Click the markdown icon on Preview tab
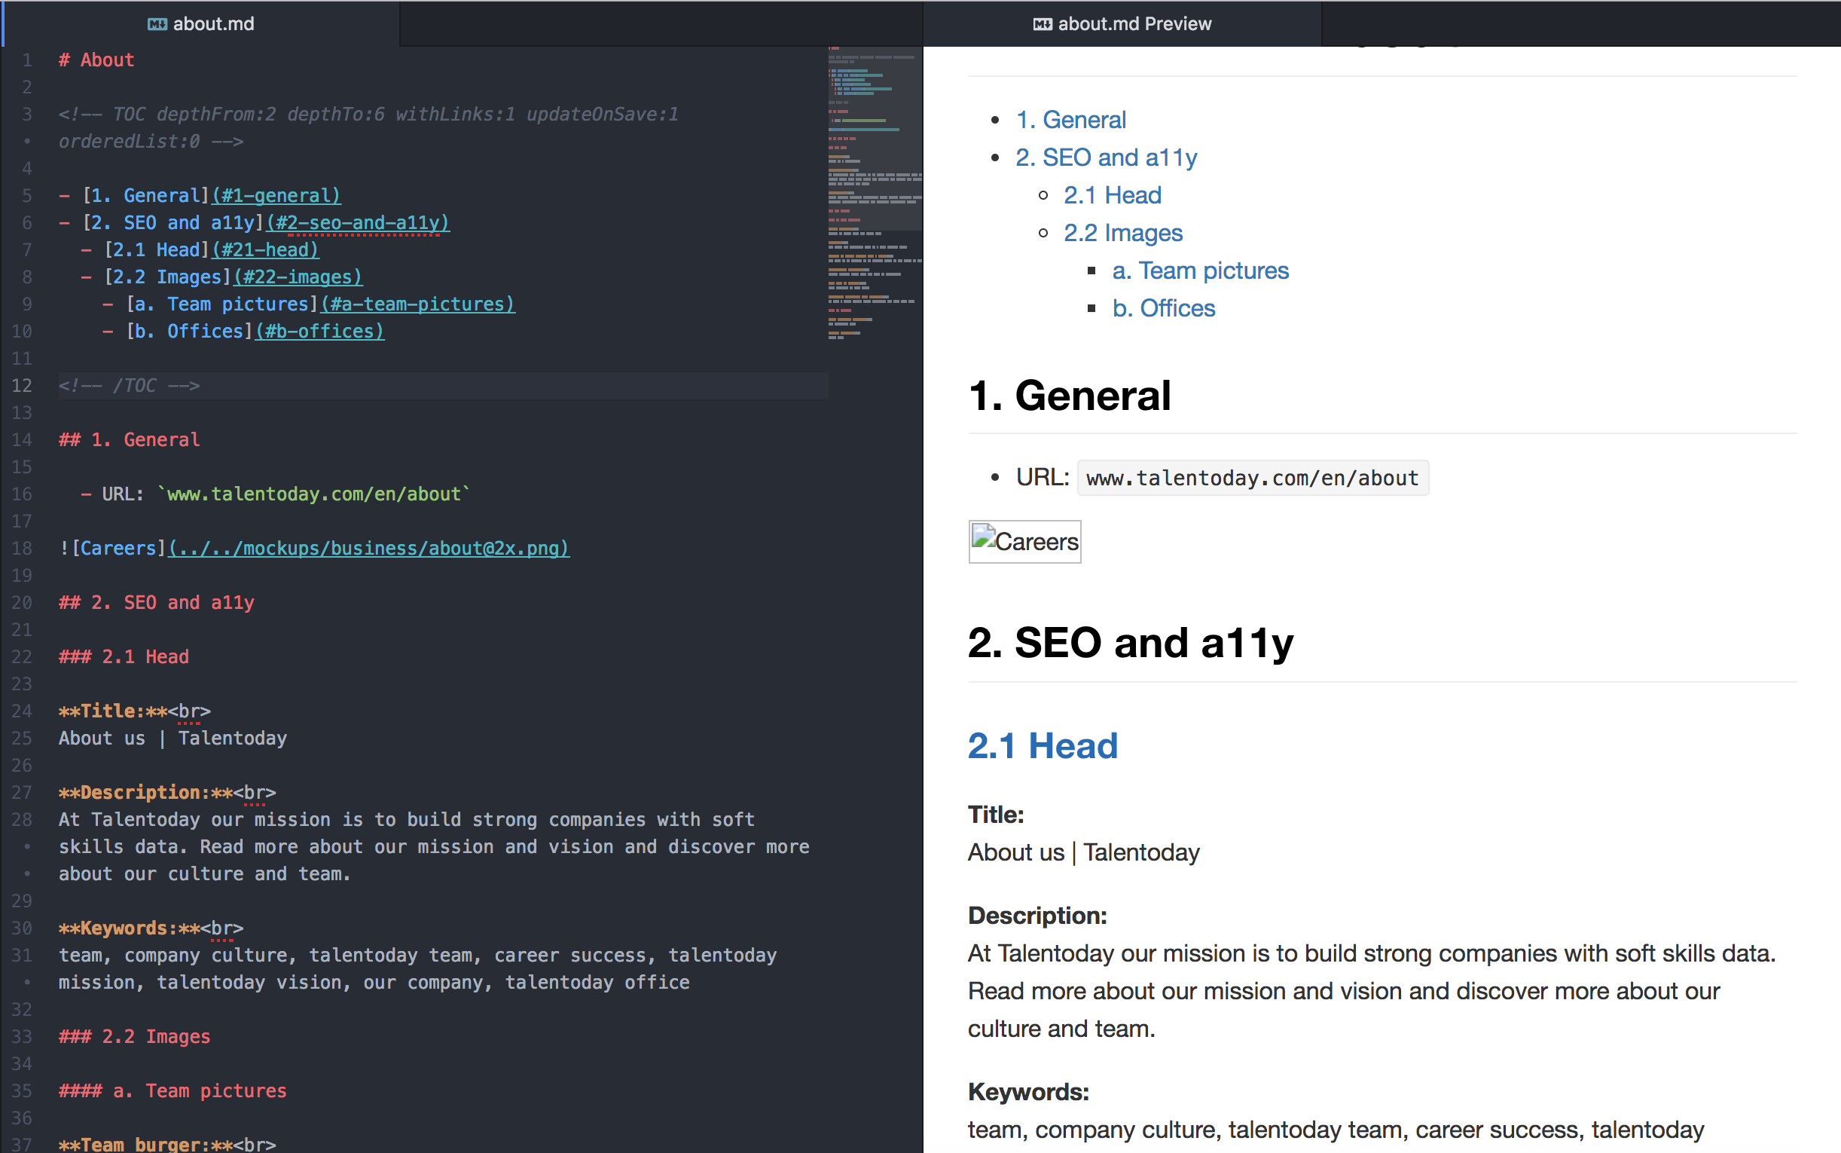Screen dimensions: 1841x1153 (1042, 24)
